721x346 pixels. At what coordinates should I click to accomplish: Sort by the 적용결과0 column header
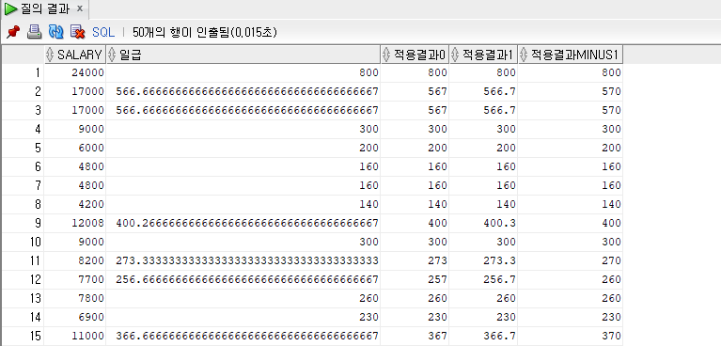pyautogui.click(x=415, y=55)
